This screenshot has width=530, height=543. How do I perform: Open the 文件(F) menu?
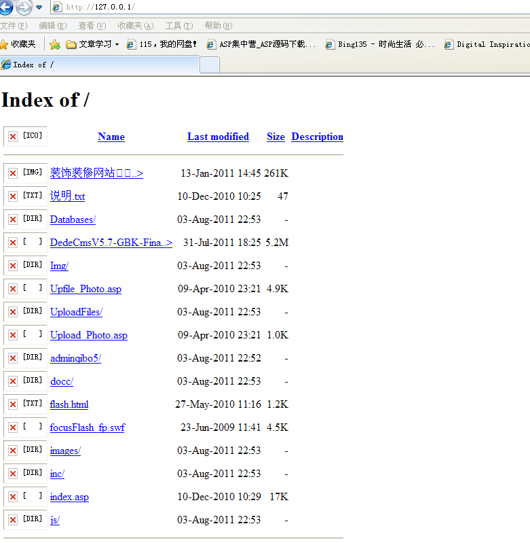coord(14,26)
